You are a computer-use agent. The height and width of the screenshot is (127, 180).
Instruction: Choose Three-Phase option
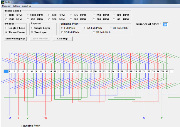tap(15, 32)
